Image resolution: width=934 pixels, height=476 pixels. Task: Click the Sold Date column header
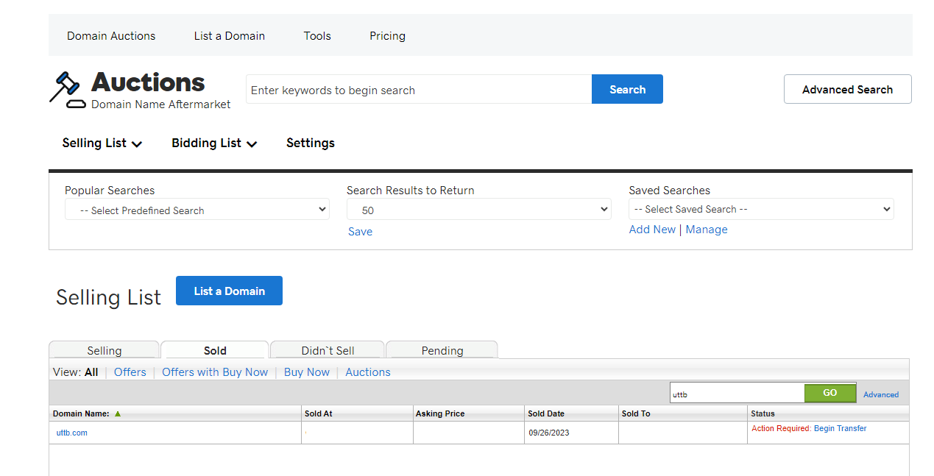tap(546, 413)
